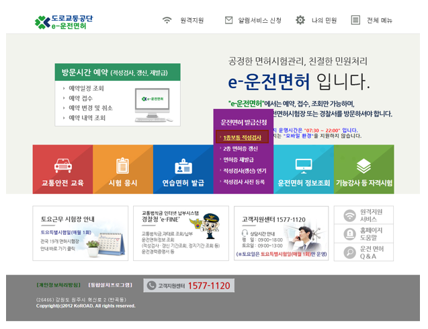Click the '모바일 환경' notice text
Viewport: 428px width, 329px height.
(298, 136)
